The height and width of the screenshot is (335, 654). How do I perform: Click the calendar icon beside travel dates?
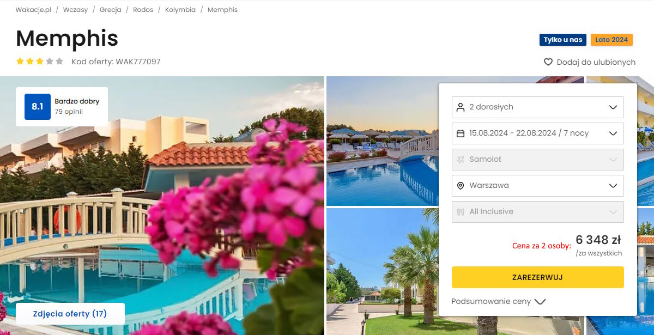click(461, 133)
